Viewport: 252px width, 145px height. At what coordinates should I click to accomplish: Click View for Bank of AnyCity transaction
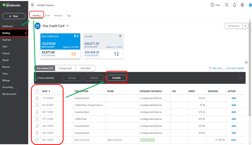(x=234, y=140)
